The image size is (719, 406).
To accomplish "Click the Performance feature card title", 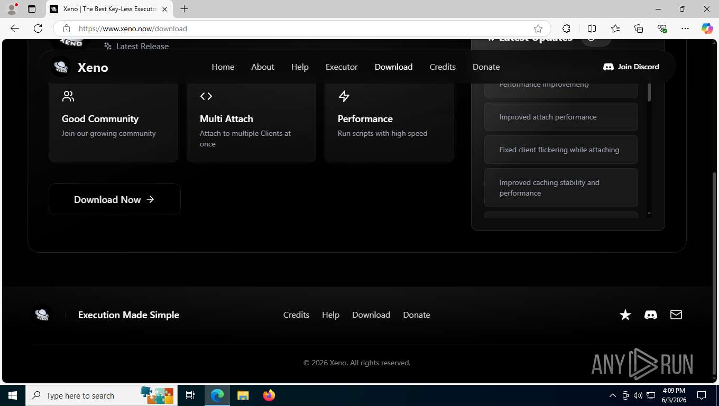I will coord(365,119).
